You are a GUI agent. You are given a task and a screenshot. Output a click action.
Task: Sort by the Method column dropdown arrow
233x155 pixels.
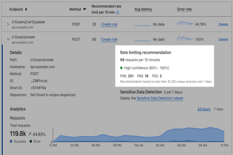click(x=84, y=9)
